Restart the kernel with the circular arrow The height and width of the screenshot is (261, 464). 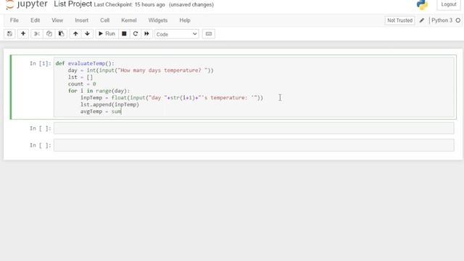136,34
